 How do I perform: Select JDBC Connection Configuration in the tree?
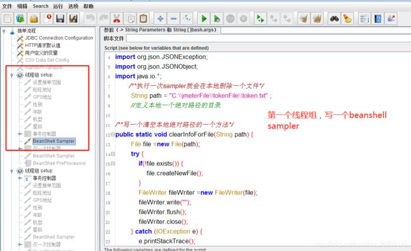(x=59, y=38)
